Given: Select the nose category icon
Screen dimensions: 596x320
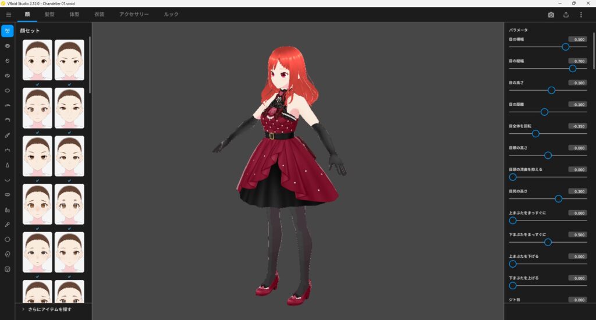Looking at the screenshot, I should (7, 165).
